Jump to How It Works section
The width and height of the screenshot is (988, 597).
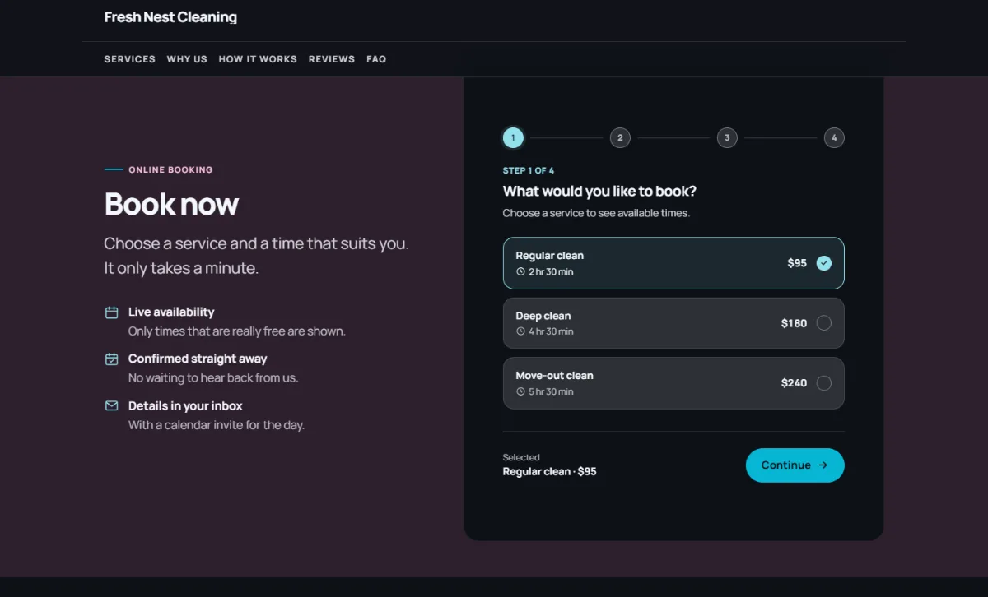point(258,59)
